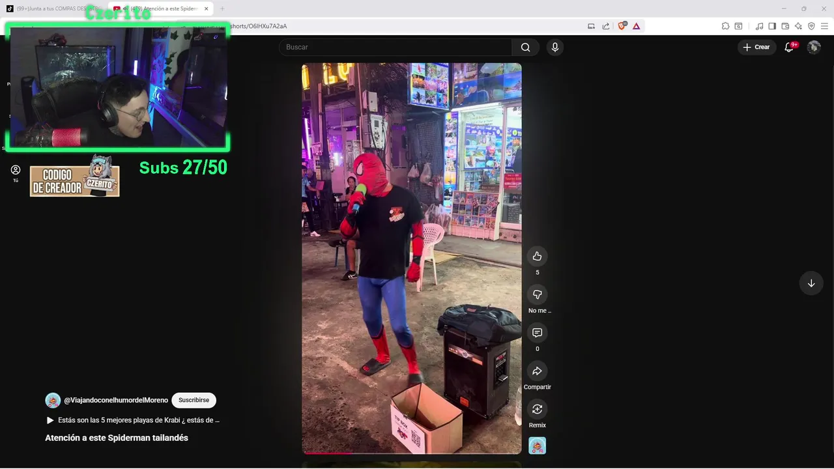This screenshot has width=834, height=469.
Task: Open Brave Rewards triangle icon
Action: click(x=637, y=26)
